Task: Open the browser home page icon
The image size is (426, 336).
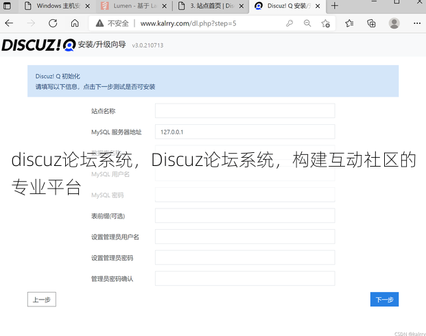Action: (75, 23)
